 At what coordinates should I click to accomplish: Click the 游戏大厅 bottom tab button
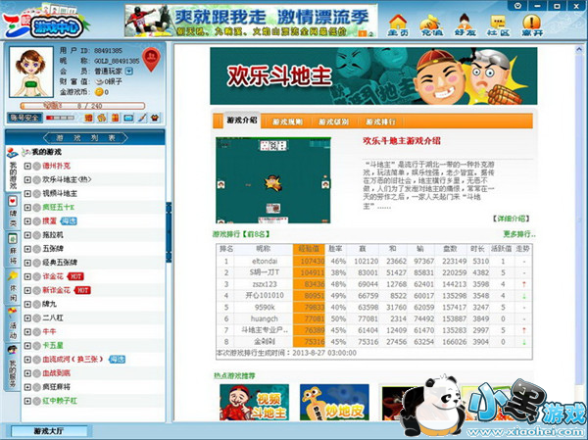49,431
